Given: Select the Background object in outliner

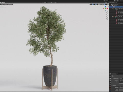Looking at the screenshot, I should [117, 7].
